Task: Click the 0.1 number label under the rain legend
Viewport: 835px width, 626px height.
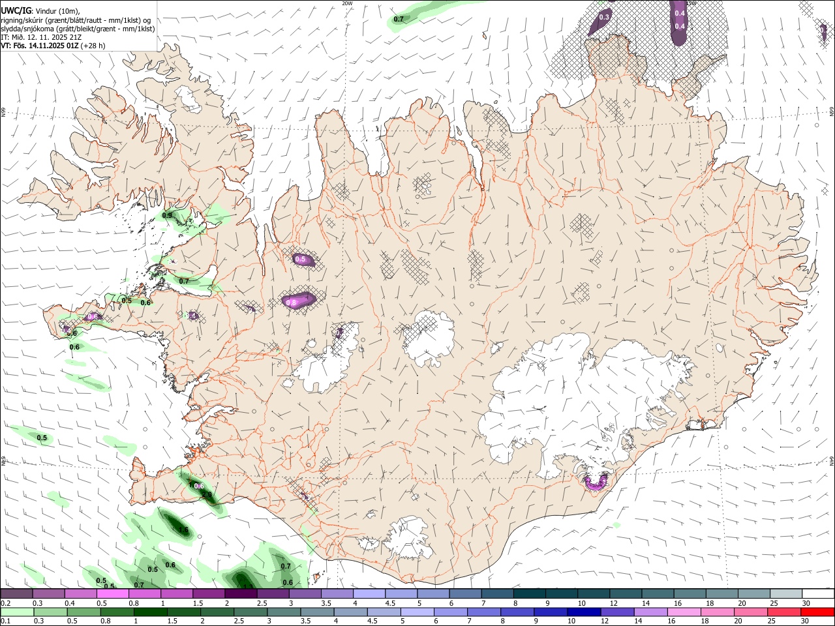Action: coord(5,621)
